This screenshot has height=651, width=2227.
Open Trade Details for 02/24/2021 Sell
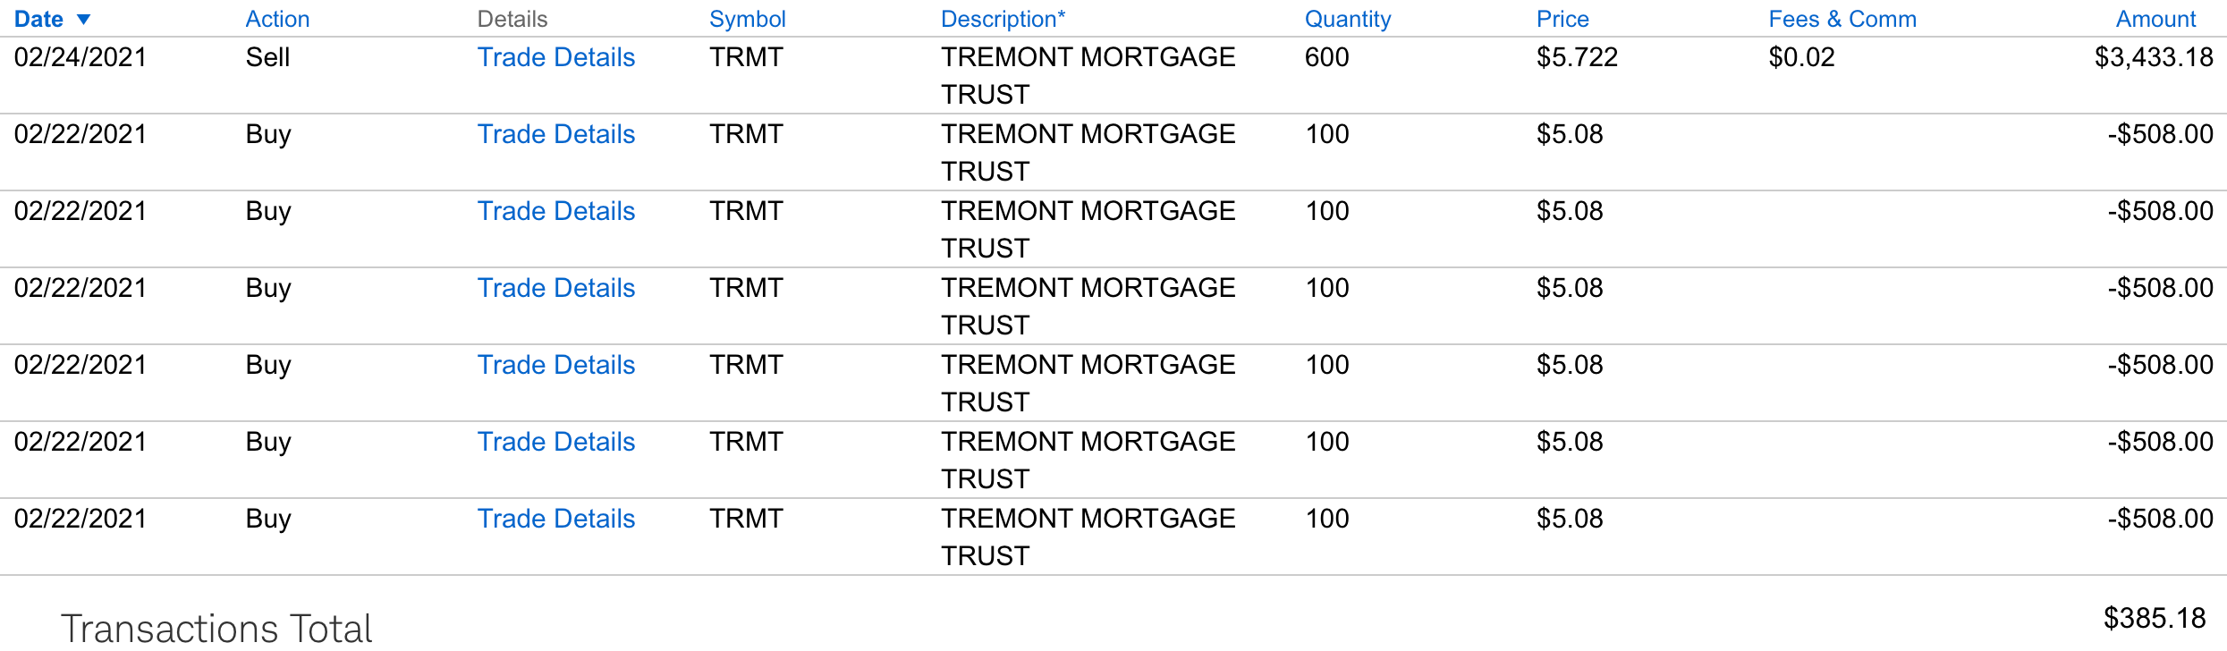tap(555, 57)
